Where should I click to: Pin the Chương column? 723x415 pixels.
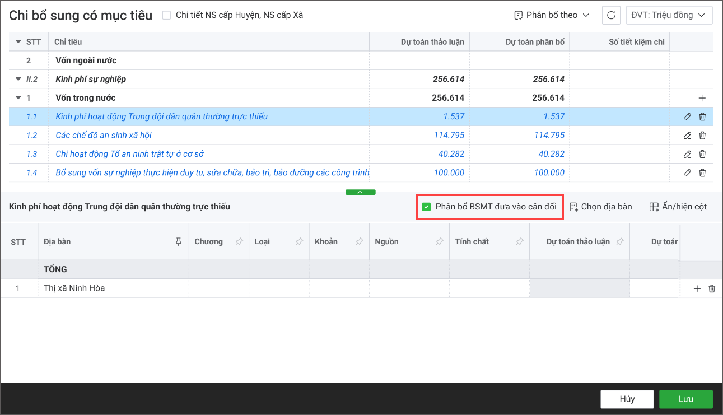coord(239,241)
